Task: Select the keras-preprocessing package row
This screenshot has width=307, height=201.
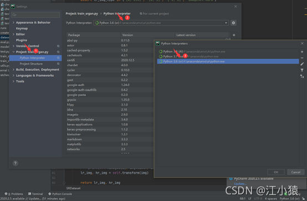Action: click(x=110, y=129)
